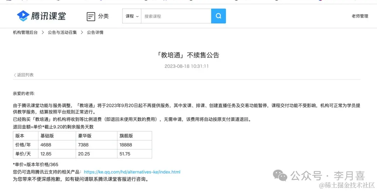
Task: Click the 分类 label in header
Action: coord(103,16)
